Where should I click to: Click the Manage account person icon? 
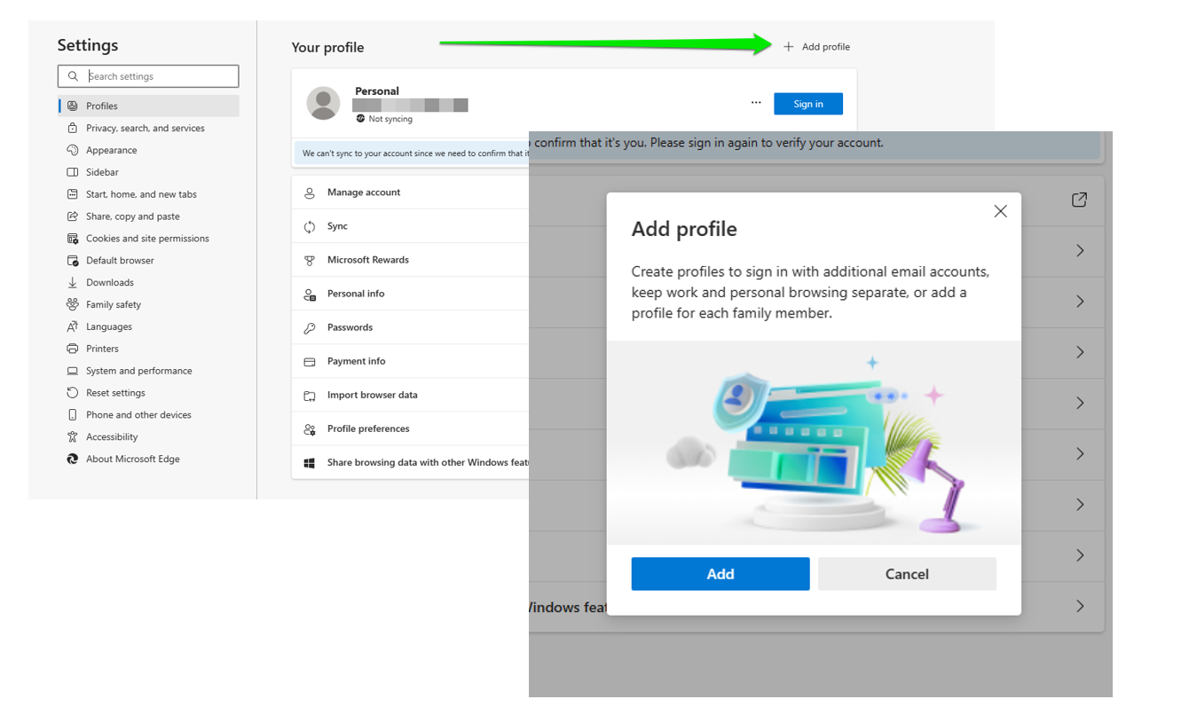click(x=310, y=192)
